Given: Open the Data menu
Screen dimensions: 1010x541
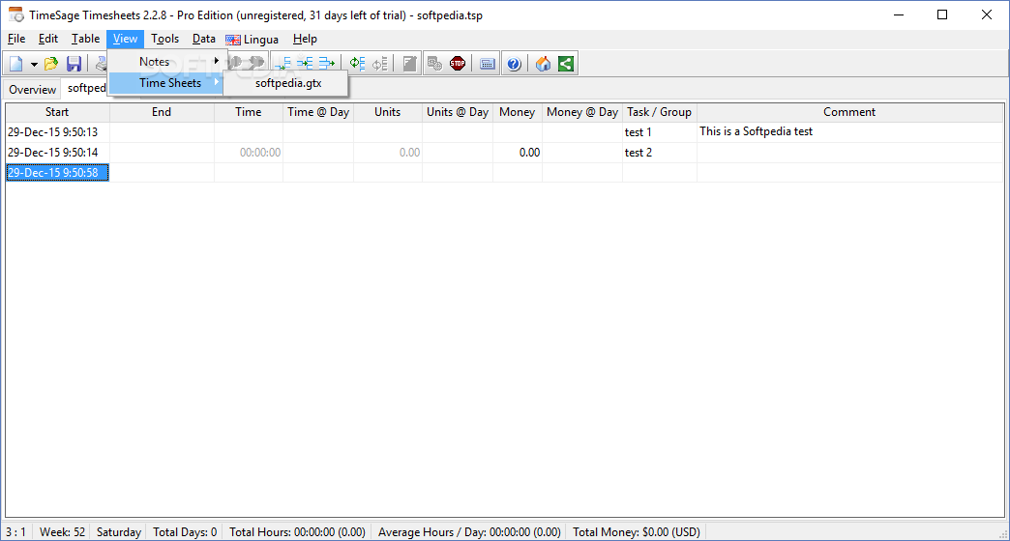Looking at the screenshot, I should coord(203,39).
